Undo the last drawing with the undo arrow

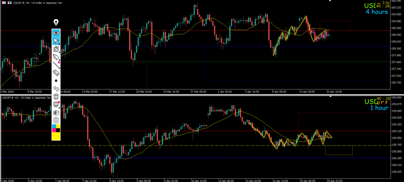coord(56,89)
